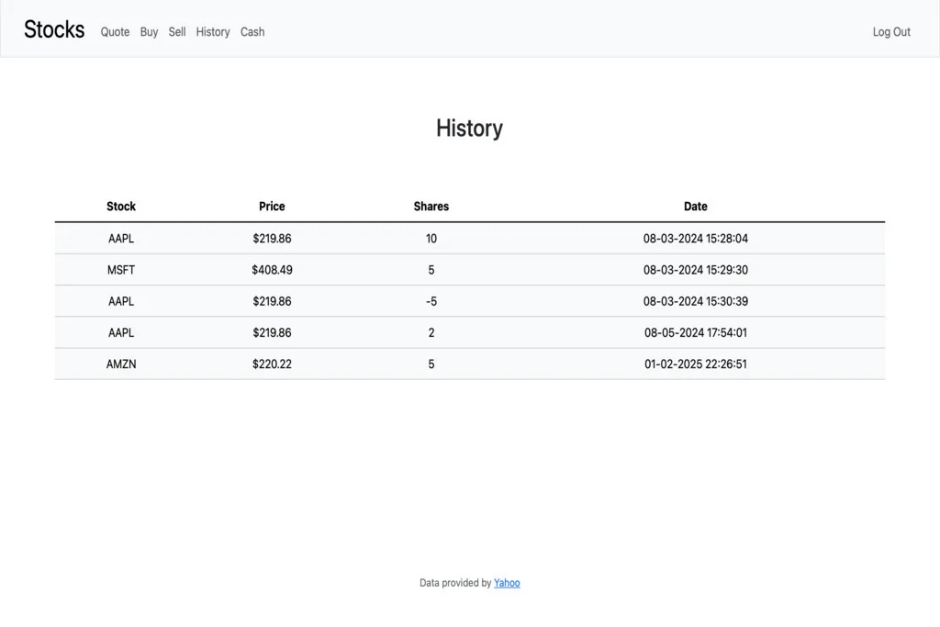940x627 pixels.
Task: Click the 08-05-2024 17:54:01 date cell
Action: tap(695, 333)
